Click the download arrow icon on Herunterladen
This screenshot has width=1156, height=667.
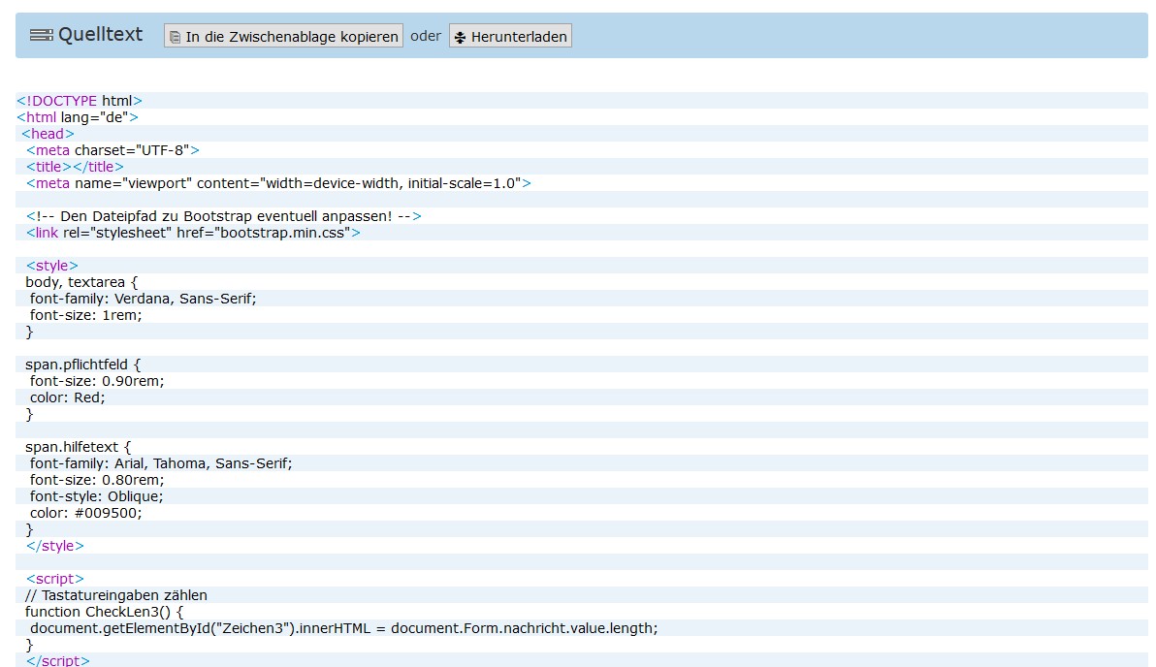pyautogui.click(x=461, y=37)
